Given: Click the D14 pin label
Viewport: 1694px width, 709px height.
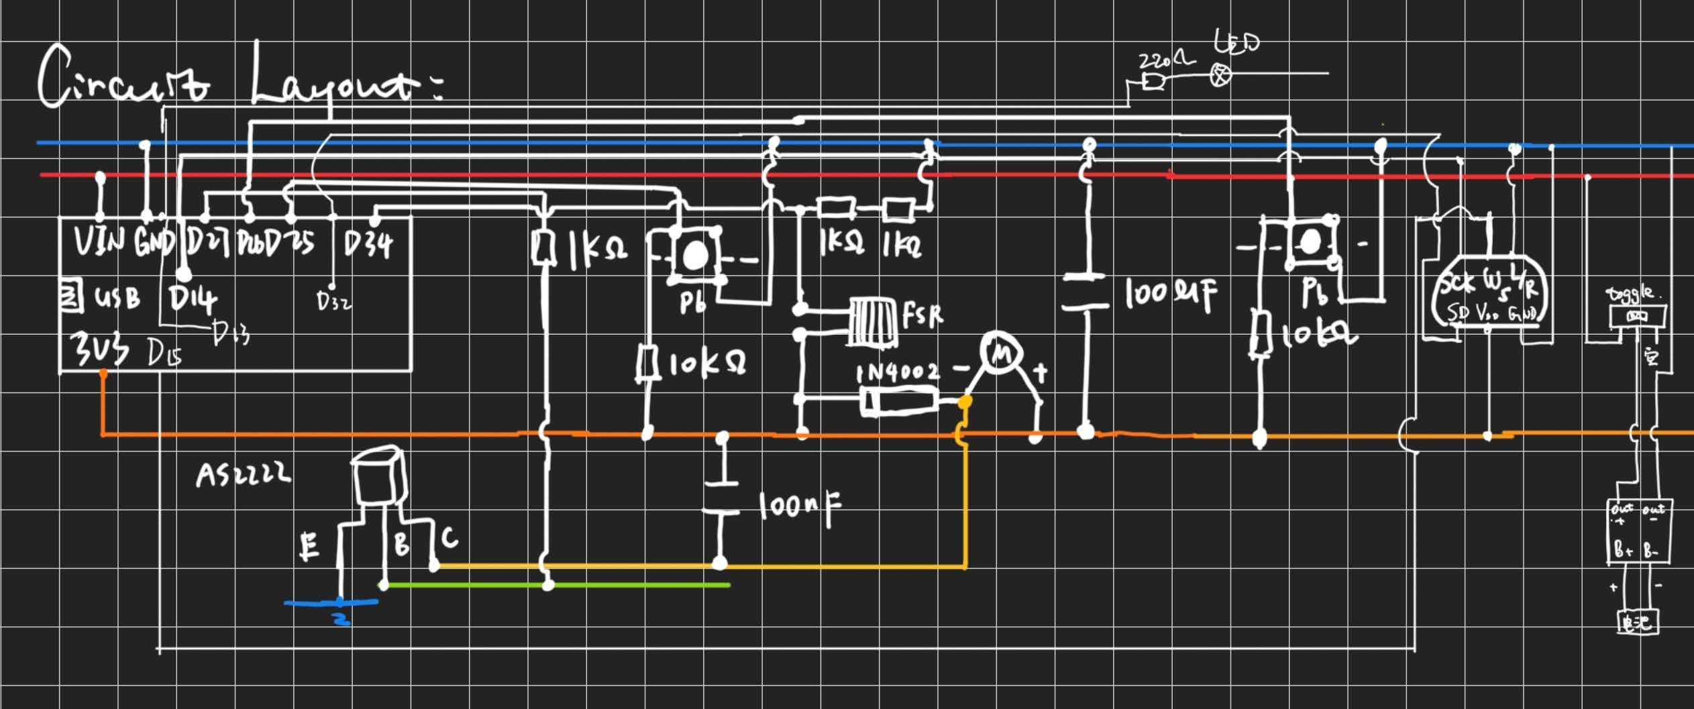Looking at the screenshot, I should [x=193, y=299].
